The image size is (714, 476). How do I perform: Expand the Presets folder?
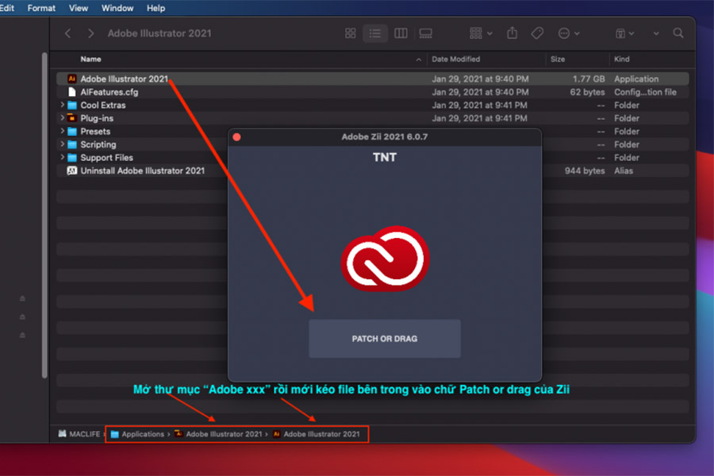coord(62,131)
